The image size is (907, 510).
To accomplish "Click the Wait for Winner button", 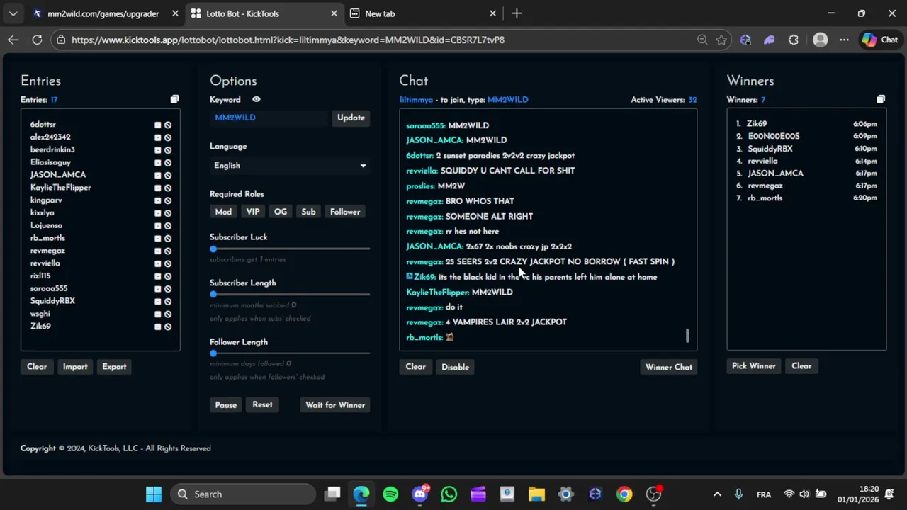I will [335, 405].
